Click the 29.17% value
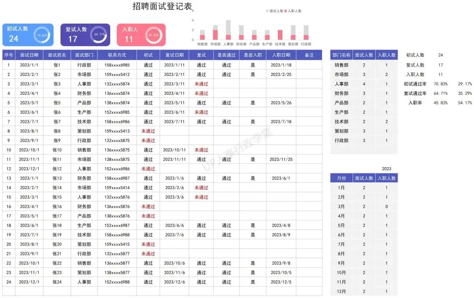The image size is (474, 298). coord(465,84)
